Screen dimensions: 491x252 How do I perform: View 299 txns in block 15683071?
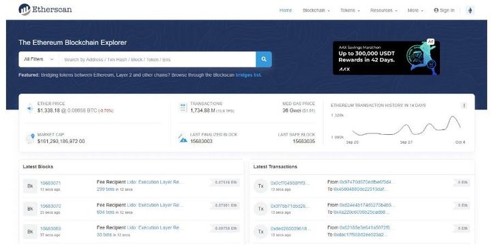click(106, 189)
